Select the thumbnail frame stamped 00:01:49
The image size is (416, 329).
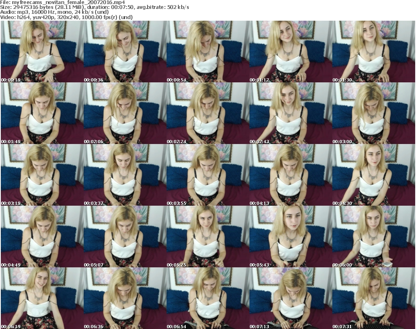point(42,113)
